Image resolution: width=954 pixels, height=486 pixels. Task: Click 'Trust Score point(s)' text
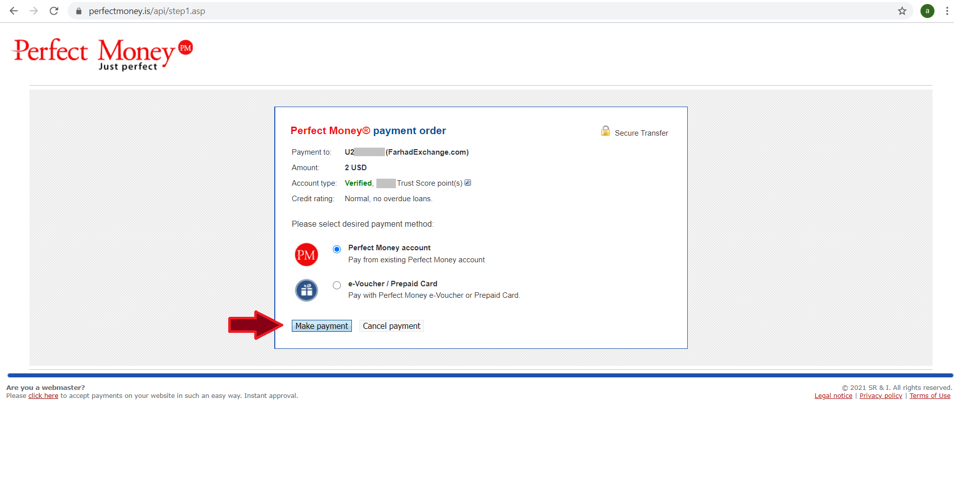[x=429, y=183]
